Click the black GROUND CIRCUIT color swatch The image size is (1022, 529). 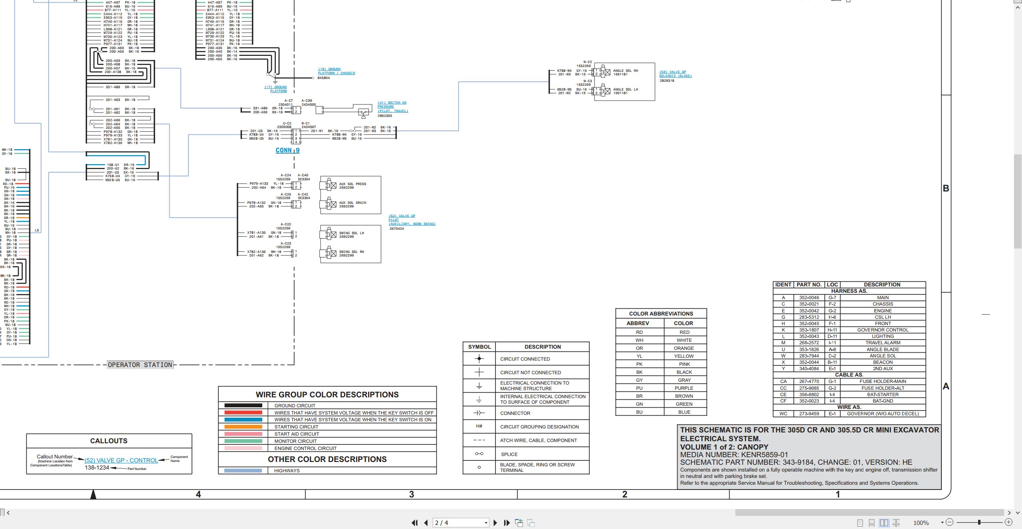pos(243,405)
